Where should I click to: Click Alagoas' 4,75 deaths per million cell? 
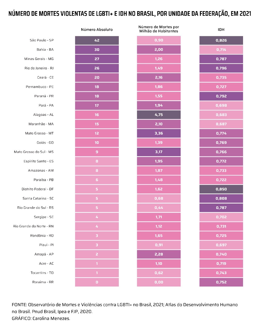coord(159,115)
